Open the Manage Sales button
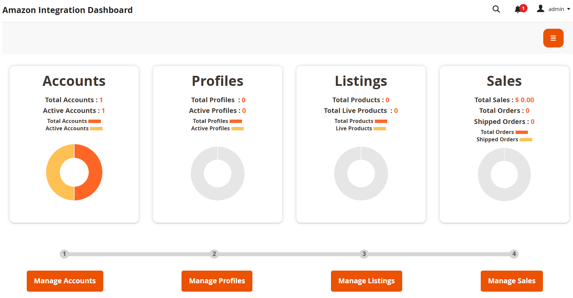Viewport: 573px width, 298px height. 511,281
